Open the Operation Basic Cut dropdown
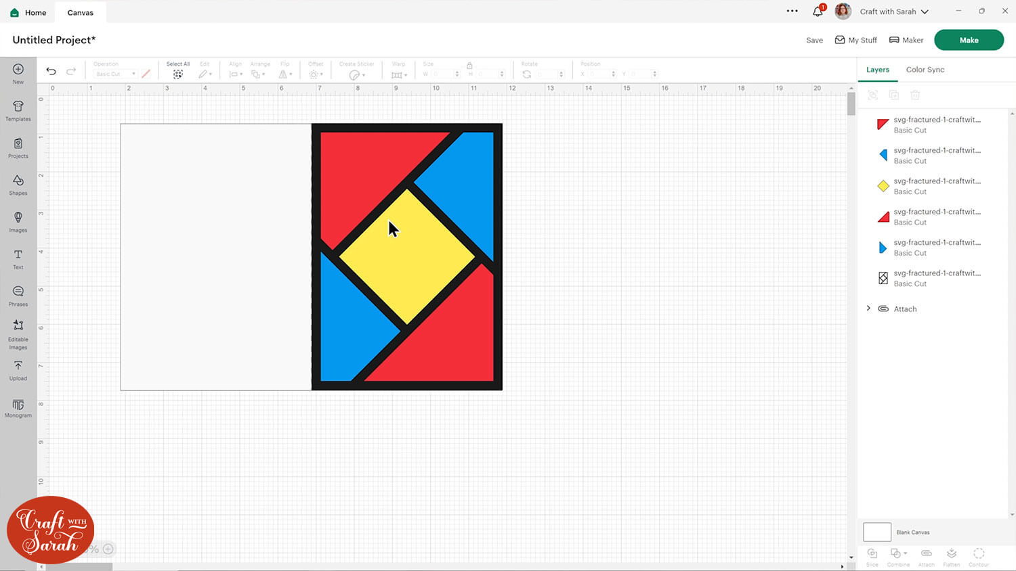Viewport: 1016px width, 571px height. point(115,74)
